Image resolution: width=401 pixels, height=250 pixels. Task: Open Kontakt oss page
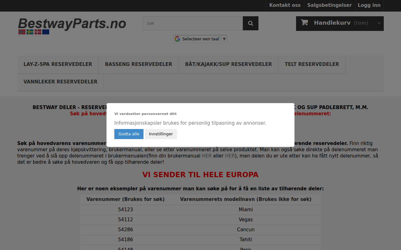tap(285, 5)
